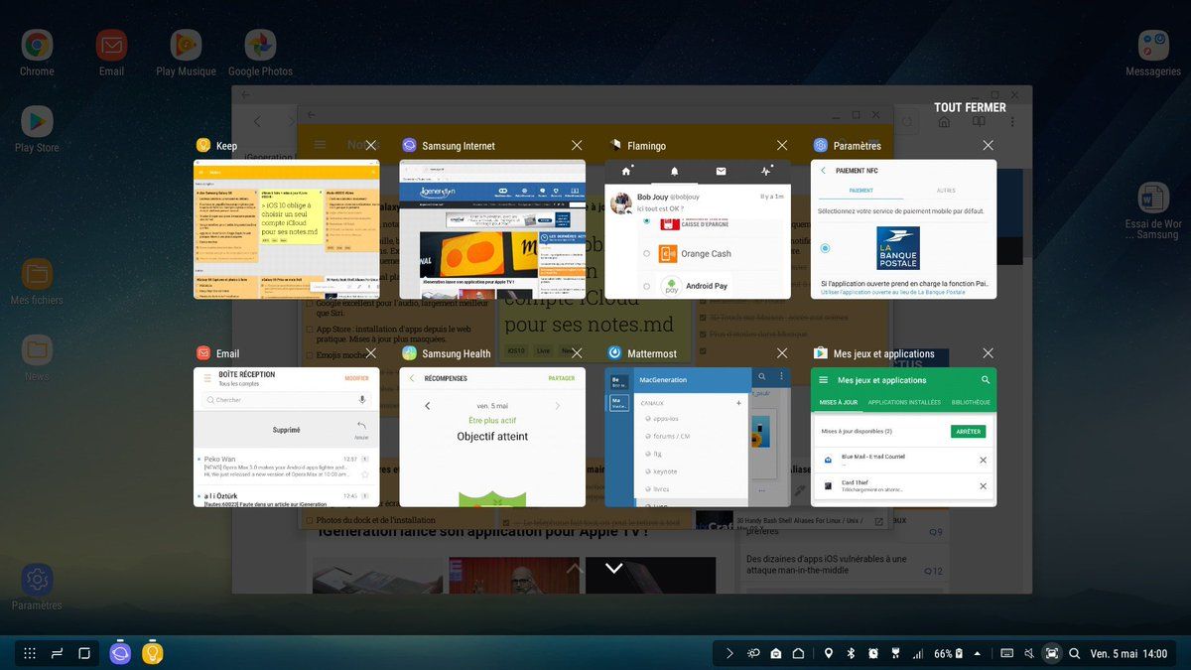Click the home outline icon in the tray
This screenshot has height=670, width=1191.
[798, 653]
